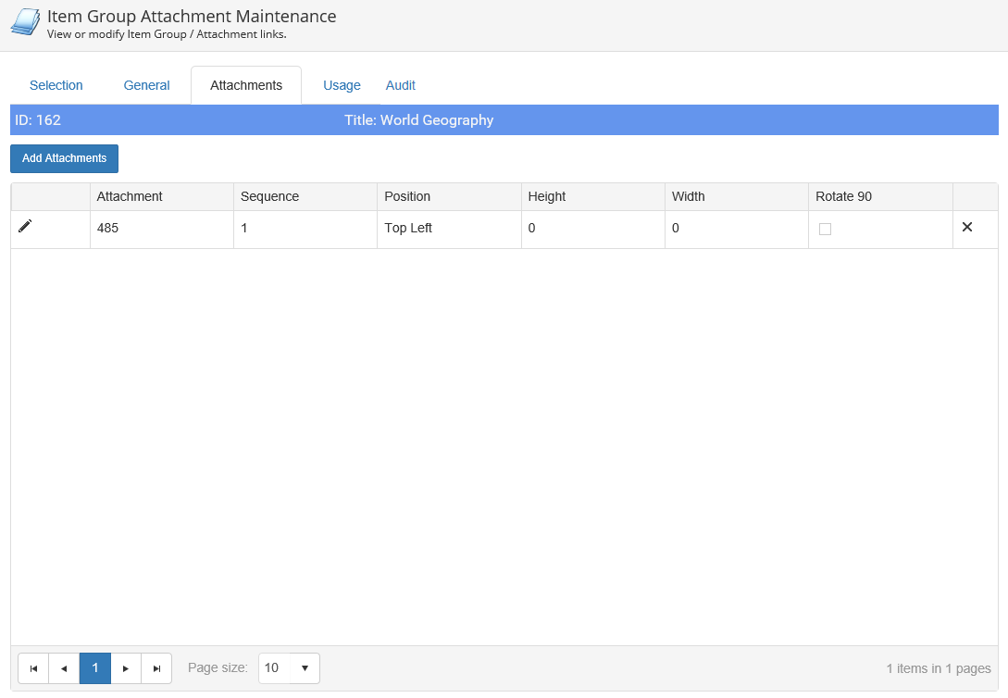Go to the first page of results
Image resolution: width=1008 pixels, height=698 pixels.
[x=33, y=668]
